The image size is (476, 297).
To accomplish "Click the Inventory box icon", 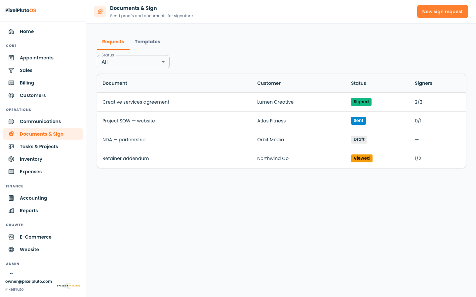I will 11,159.
